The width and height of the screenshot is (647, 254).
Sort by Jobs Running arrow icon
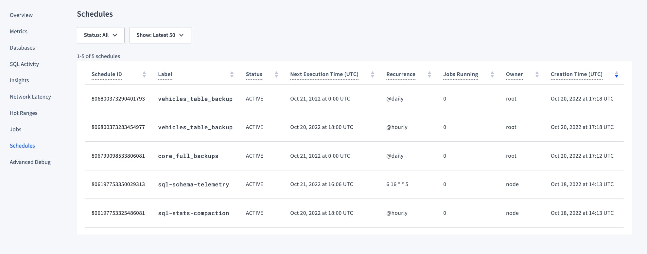point(492,74)
